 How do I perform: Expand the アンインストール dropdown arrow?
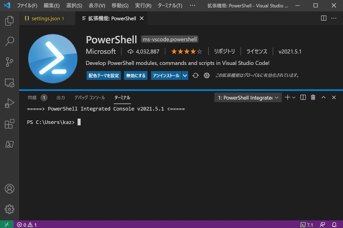[x=185, y=75]
